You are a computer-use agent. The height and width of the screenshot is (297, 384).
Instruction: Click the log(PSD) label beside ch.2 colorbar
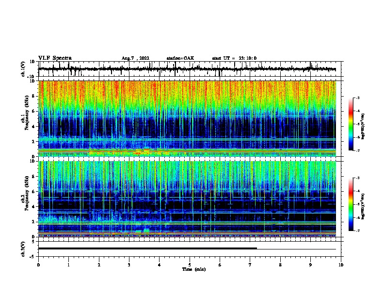pos(363,206)
